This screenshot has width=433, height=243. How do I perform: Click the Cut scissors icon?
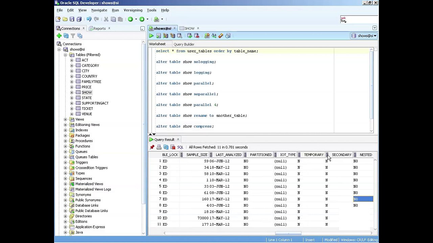(106, 19)
